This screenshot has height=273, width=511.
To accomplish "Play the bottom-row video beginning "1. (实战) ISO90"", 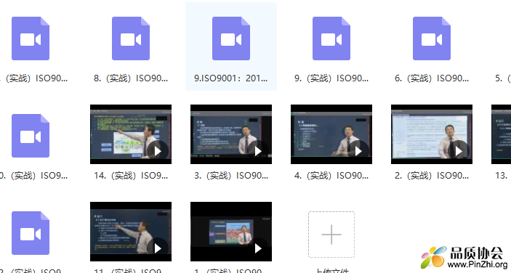I will [x=258, y=248].
